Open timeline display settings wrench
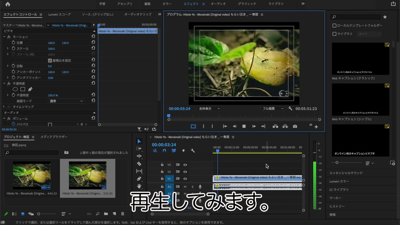 (192, 150)
